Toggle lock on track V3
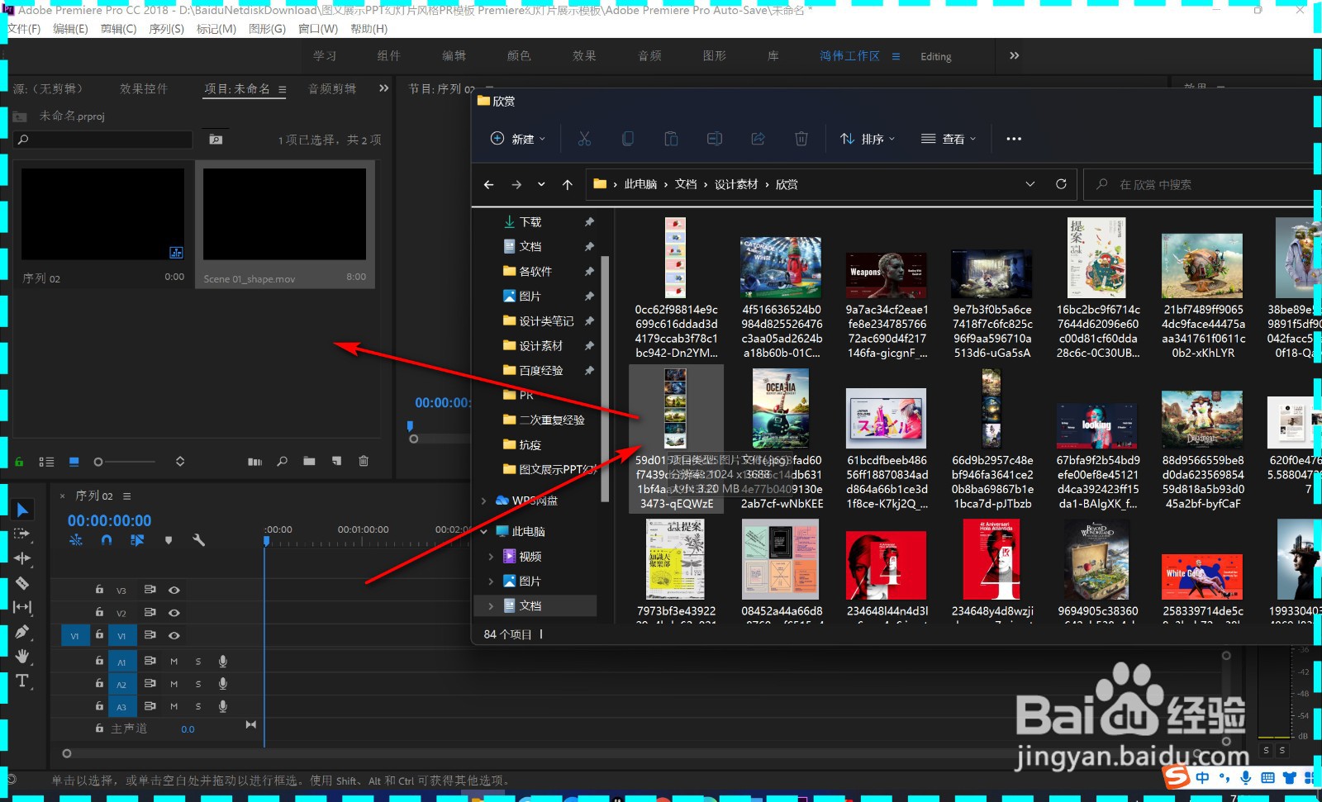The image size is (1322, 802). 99,590
